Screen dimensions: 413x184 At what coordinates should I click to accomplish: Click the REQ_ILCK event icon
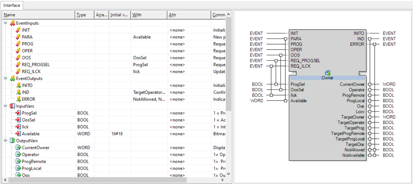coord(18,71)
